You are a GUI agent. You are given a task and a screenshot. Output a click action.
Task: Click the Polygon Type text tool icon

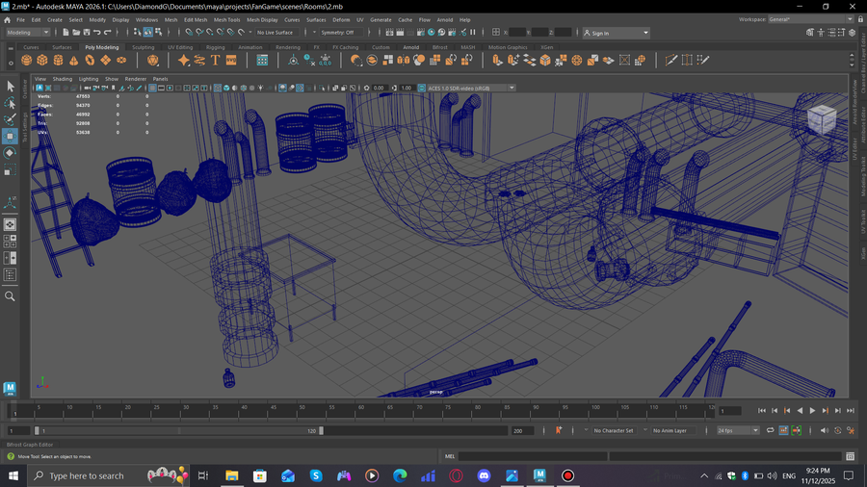point(215,60)
